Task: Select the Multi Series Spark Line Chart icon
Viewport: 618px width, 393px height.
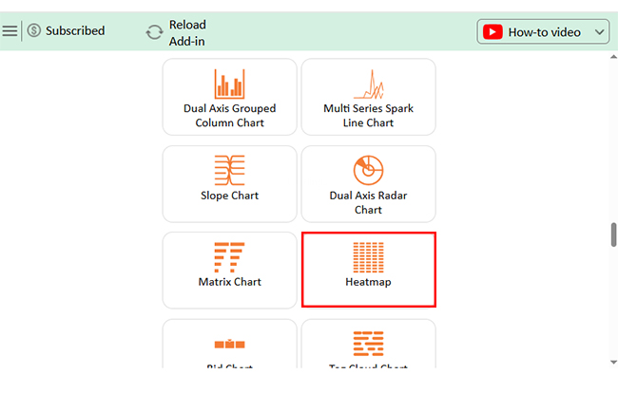Action: 368,84
